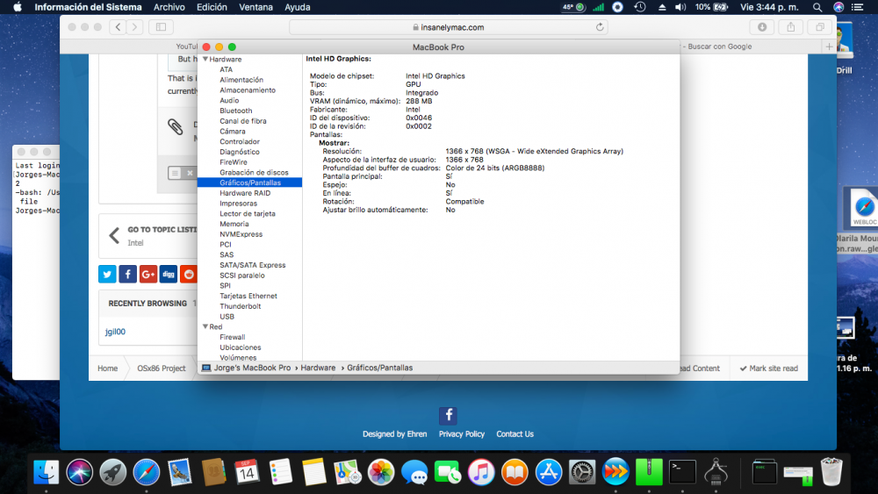The width and height of the screenshot is (878, 494).
Task: Share page on Google Plus
Action: coord(148,274)
